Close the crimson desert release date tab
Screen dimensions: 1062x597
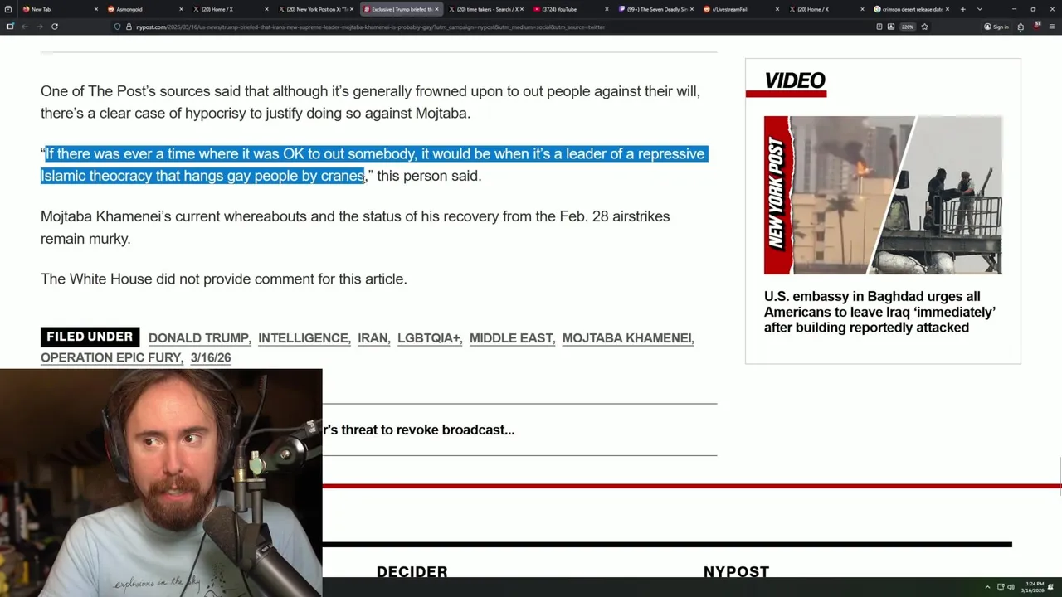pyautogui.click(x=947, y=9)
